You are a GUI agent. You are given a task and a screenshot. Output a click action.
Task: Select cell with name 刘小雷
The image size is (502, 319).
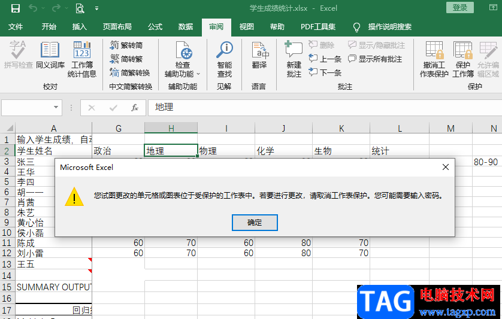[53, 253]
